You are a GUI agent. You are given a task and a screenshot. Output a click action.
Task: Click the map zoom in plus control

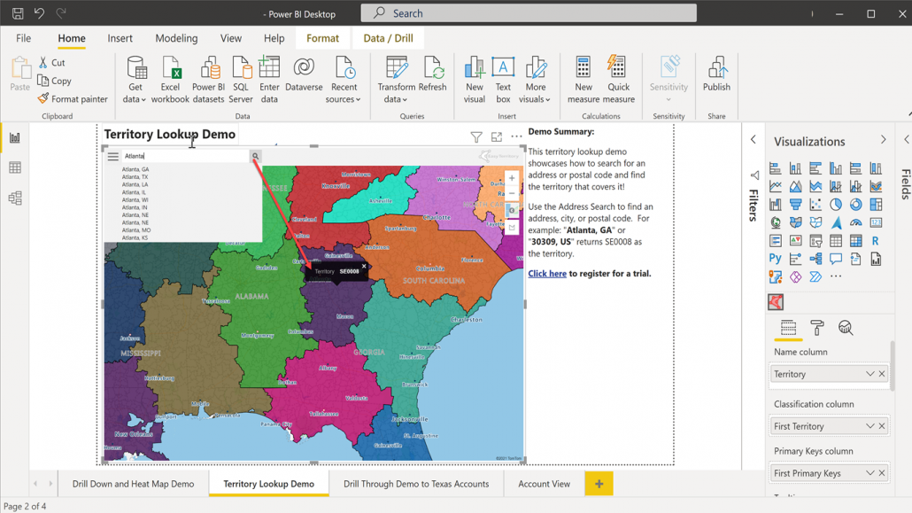click(x=512, y=178)
